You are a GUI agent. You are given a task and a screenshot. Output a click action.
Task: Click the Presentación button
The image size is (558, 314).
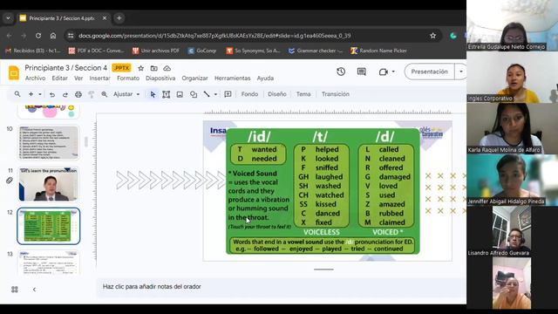(430, 72)
